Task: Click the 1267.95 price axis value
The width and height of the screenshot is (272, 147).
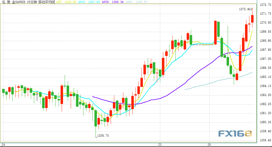Action: coord(265,50)
